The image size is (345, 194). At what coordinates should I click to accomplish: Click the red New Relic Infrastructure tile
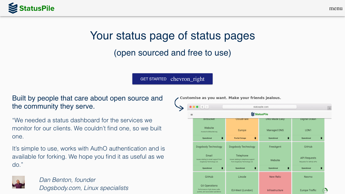pos(275,183)
